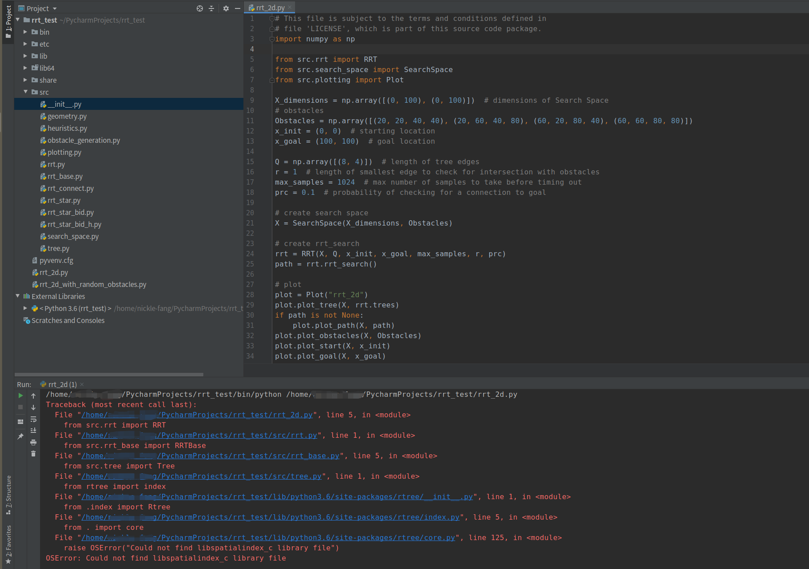Collapse External Libraries node
This screenshot has width=809, height=569.
pyautogui.click(x=18, y=296)
